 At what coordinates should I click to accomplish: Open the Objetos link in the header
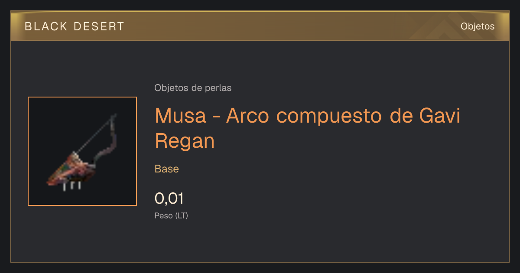coord(478,26)
